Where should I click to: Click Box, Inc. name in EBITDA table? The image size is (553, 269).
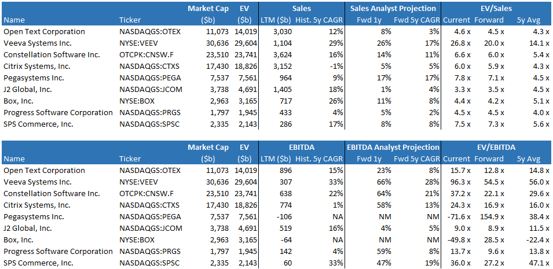(19, 240)
